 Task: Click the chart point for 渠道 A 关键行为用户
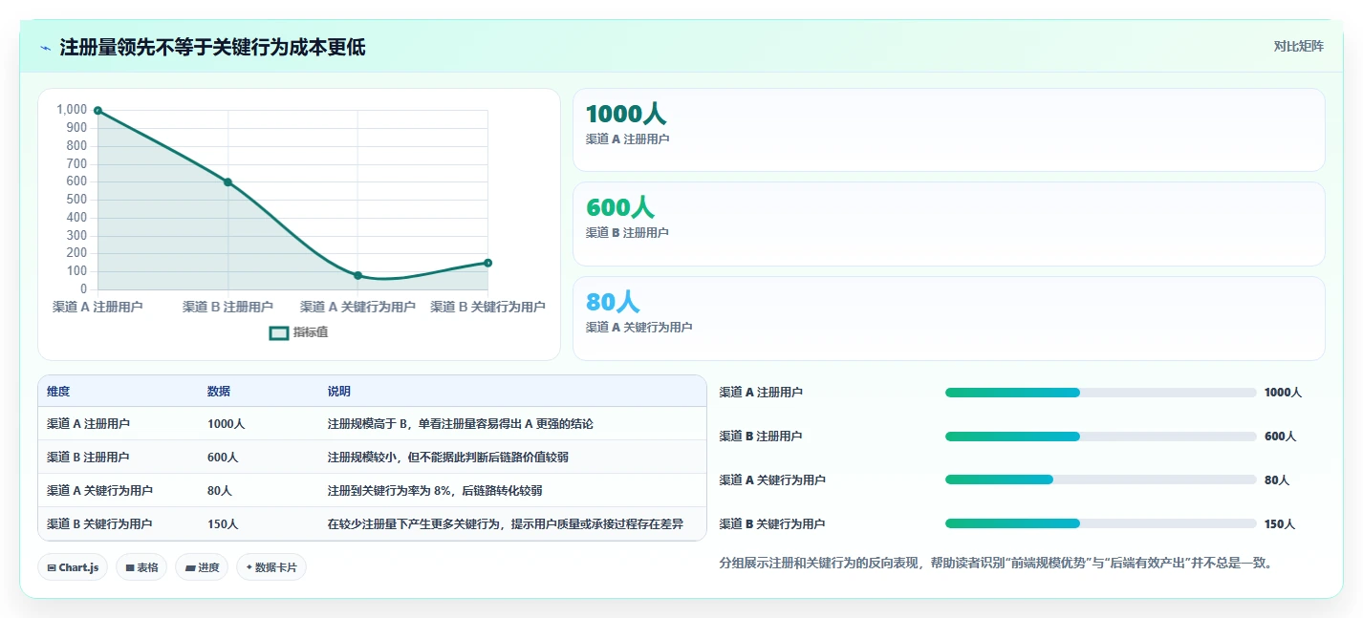coord(357,275)
